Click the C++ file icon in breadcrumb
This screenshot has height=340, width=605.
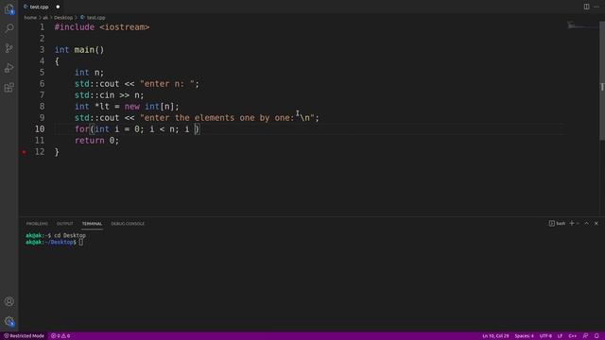tap(82, 18)
